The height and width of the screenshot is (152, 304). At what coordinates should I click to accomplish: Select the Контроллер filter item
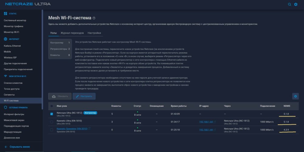pyautogui.click(x=60, y=42)
